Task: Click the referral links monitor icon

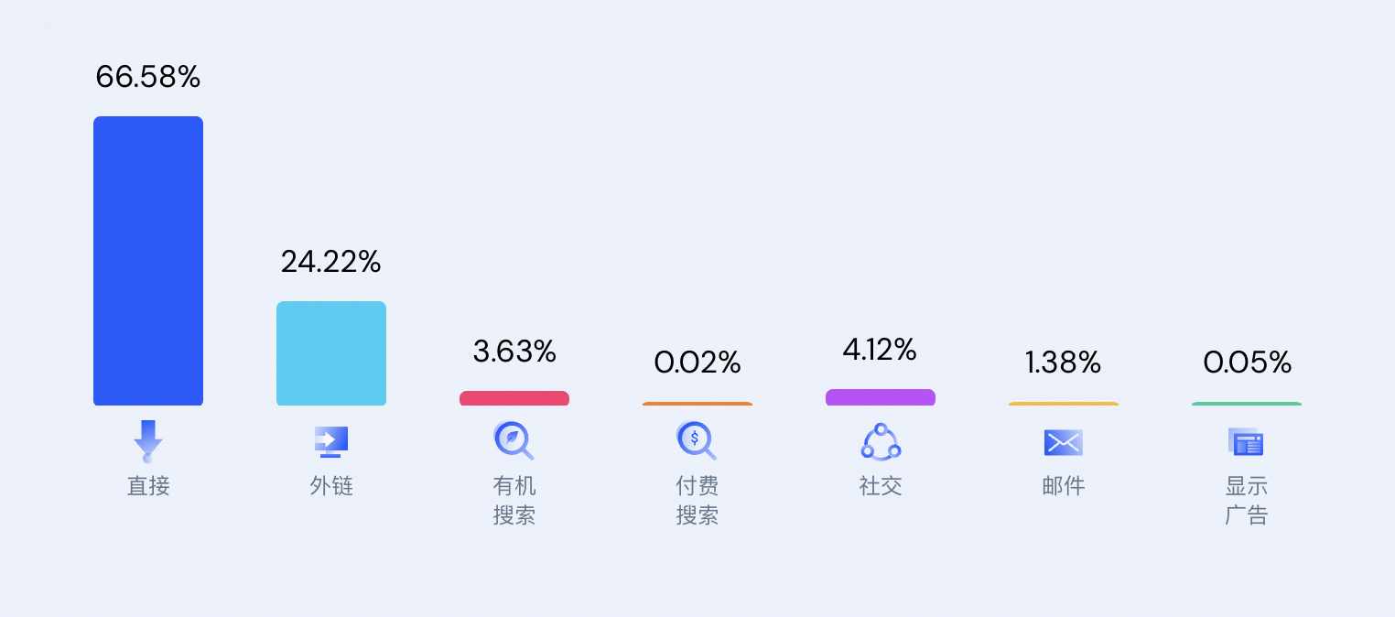Action: pos(331,442)
